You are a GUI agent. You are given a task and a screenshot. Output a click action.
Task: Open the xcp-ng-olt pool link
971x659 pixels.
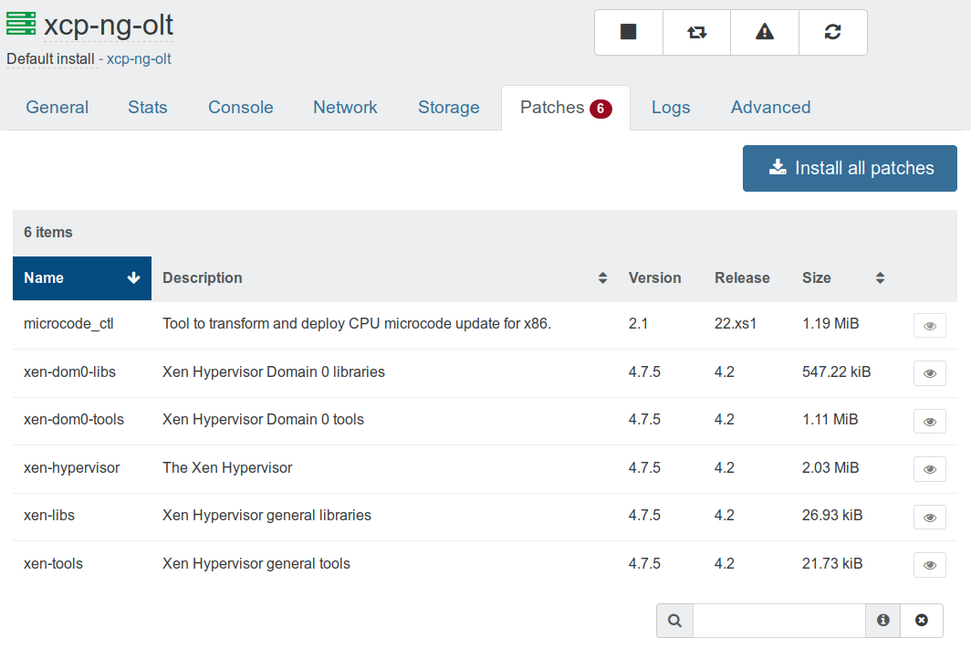click(139, 58)
